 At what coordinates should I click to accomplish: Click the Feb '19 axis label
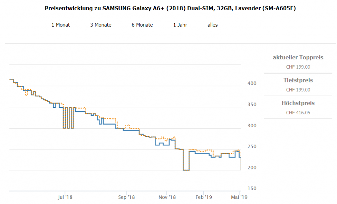click(x=203, y=197)
